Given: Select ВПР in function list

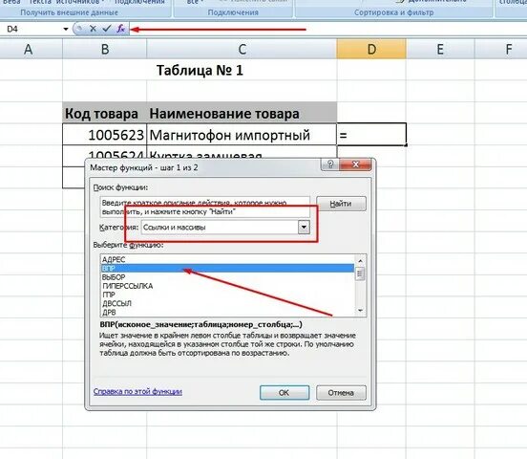Looking at the screenshot, I should (x=227, y=269).
